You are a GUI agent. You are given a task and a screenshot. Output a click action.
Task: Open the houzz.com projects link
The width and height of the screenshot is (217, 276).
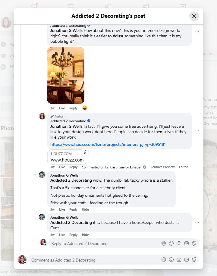click(108, 145)
